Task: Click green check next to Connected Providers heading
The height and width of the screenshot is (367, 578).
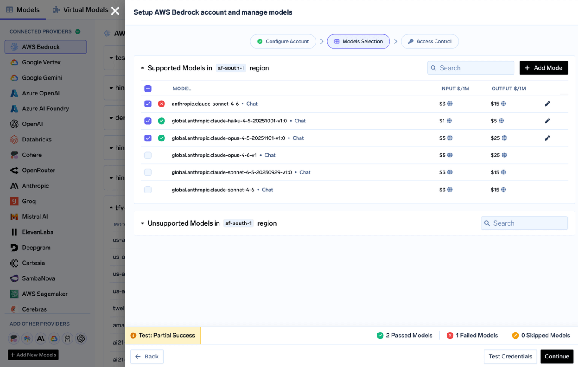Action: [x=78, y=31]
